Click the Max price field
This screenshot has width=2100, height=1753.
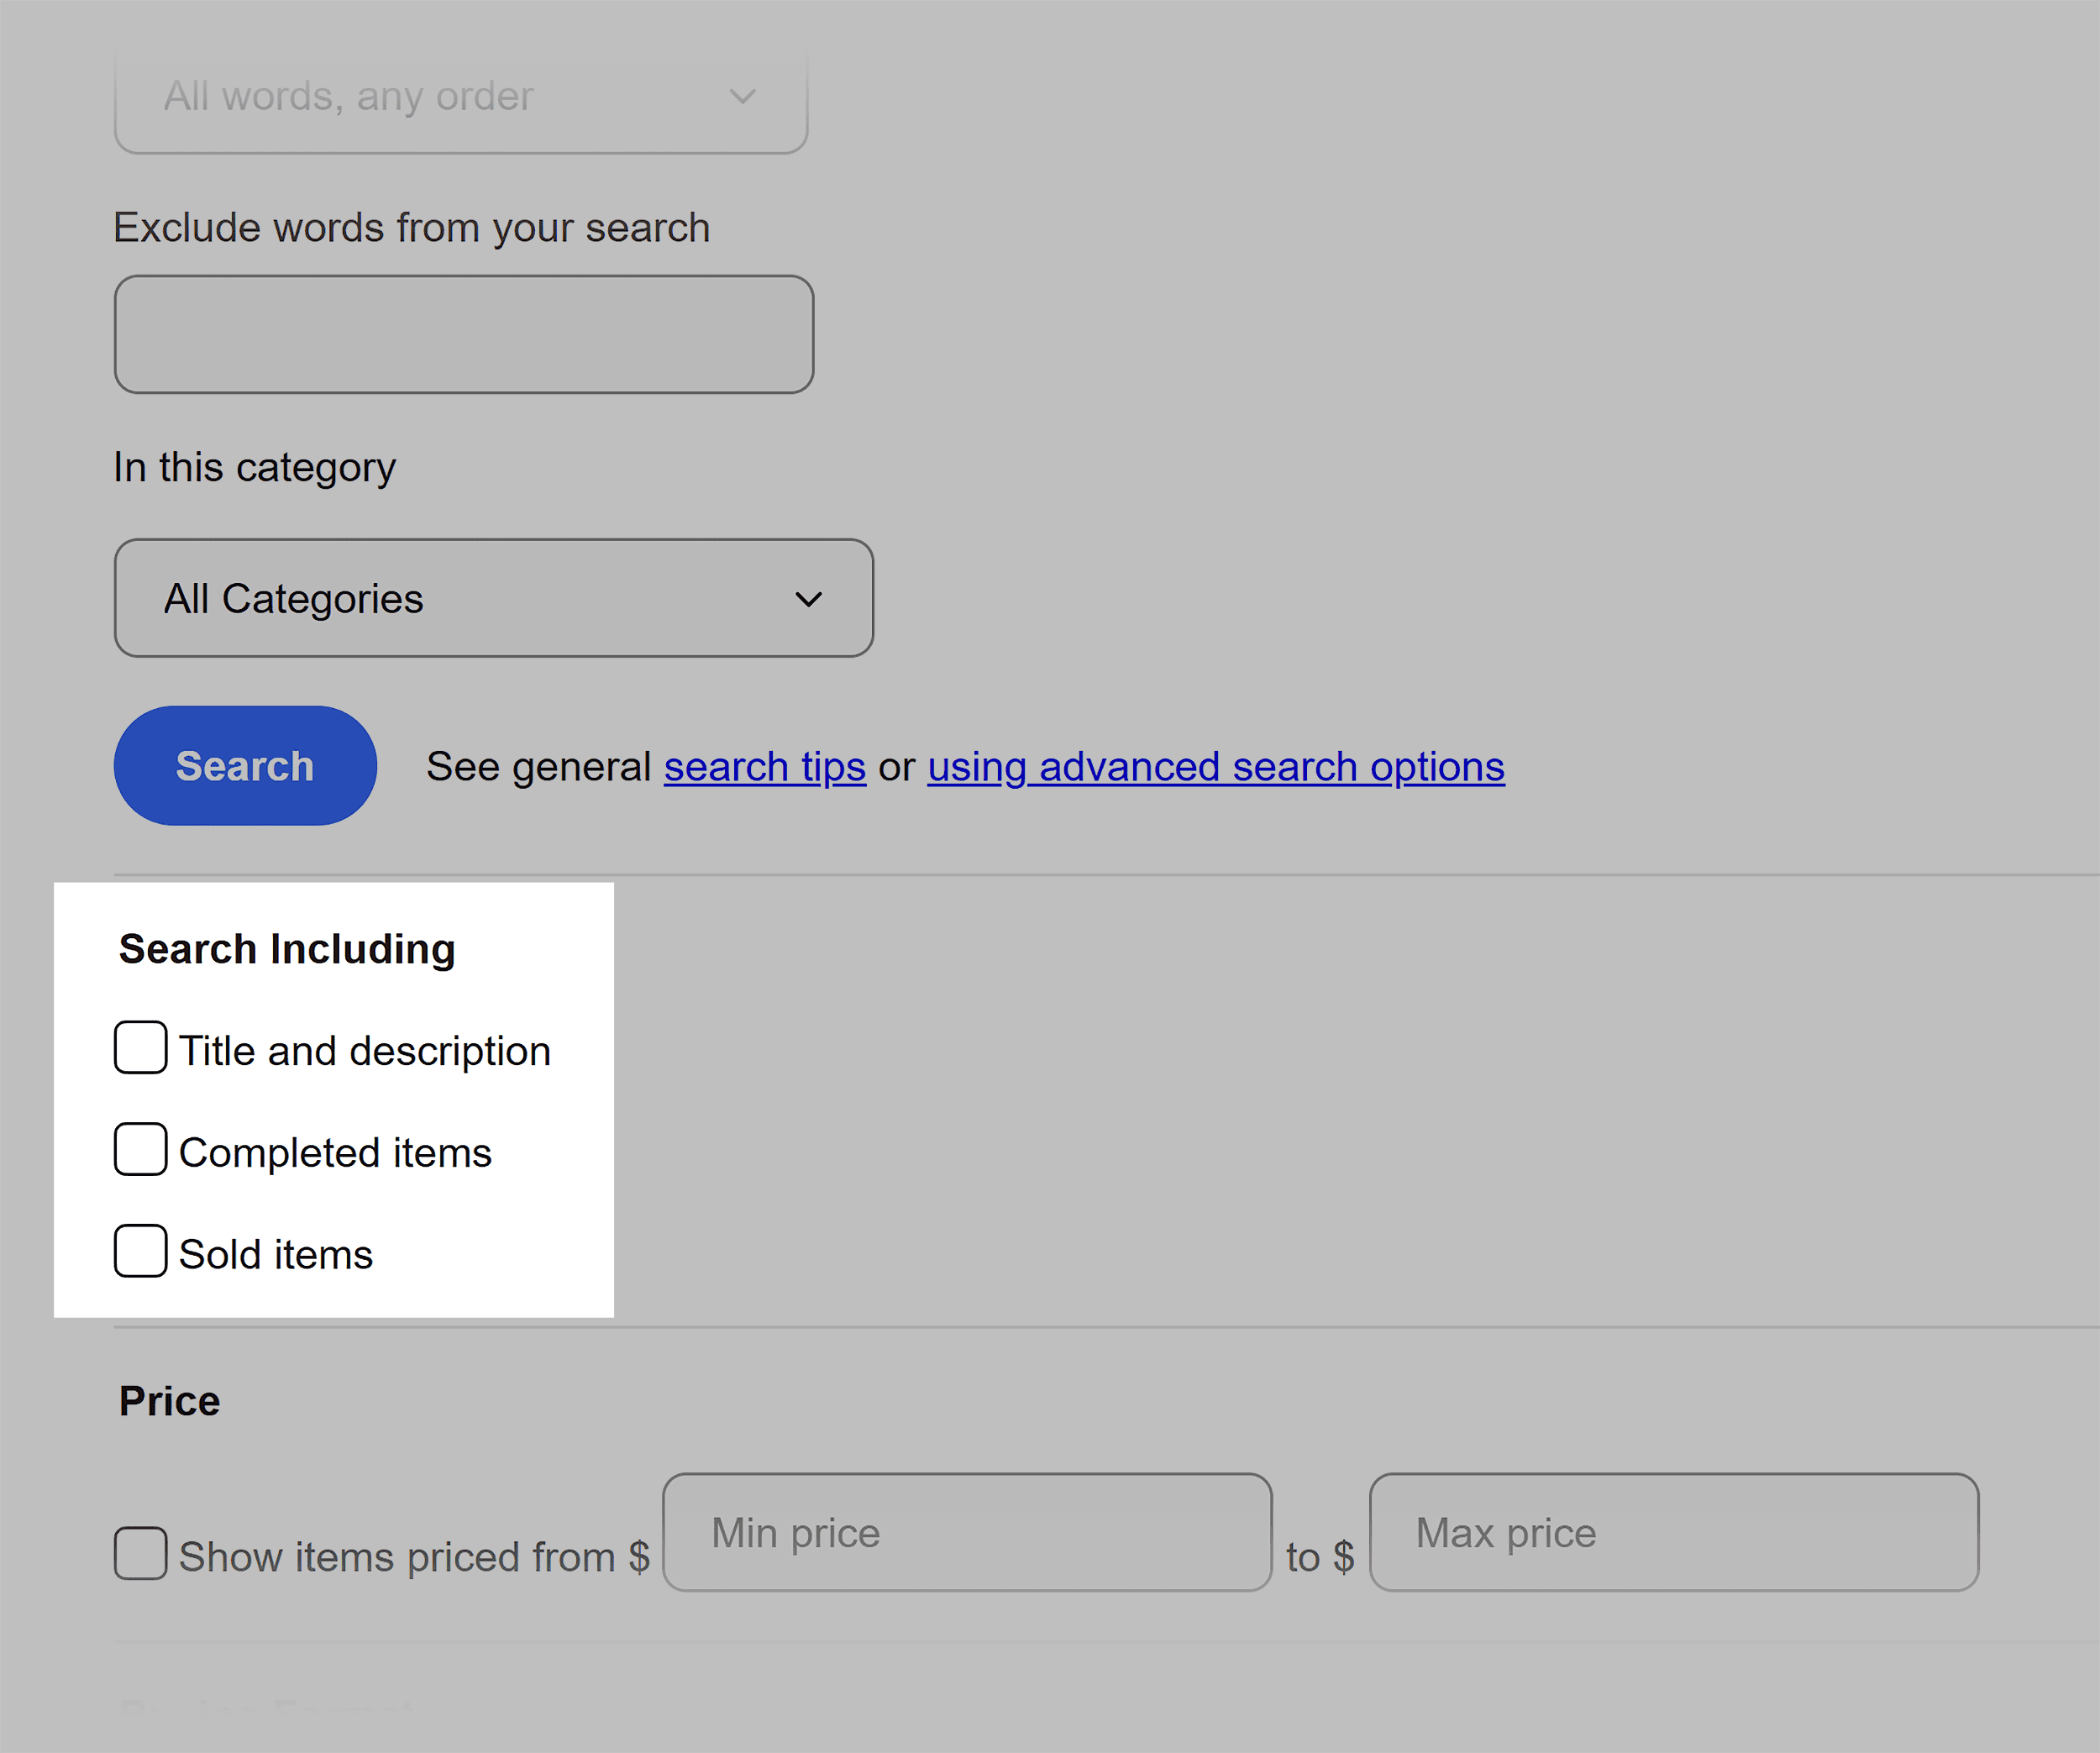coord(1674,1532)
